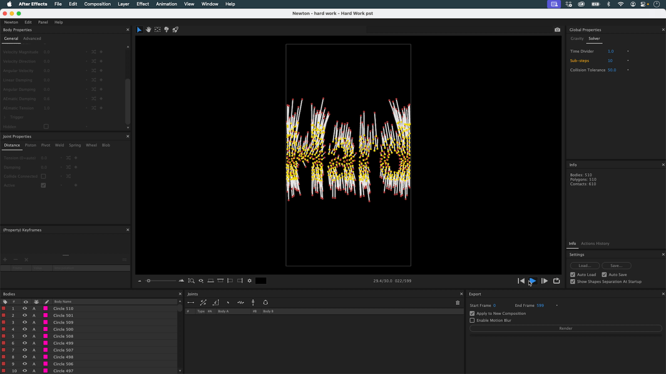Click the magenta color swatch of Circle 501

pyautogui.click(x=45, y=315)
